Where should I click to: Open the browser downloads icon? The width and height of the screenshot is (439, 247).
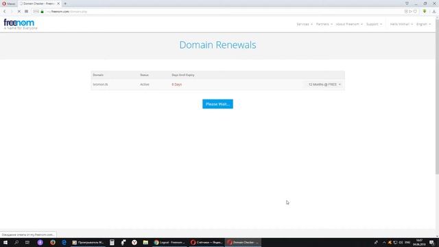(434, 12)
